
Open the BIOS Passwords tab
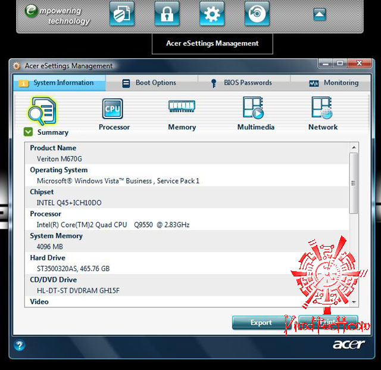pyautogui.click(x=244, y=83)
